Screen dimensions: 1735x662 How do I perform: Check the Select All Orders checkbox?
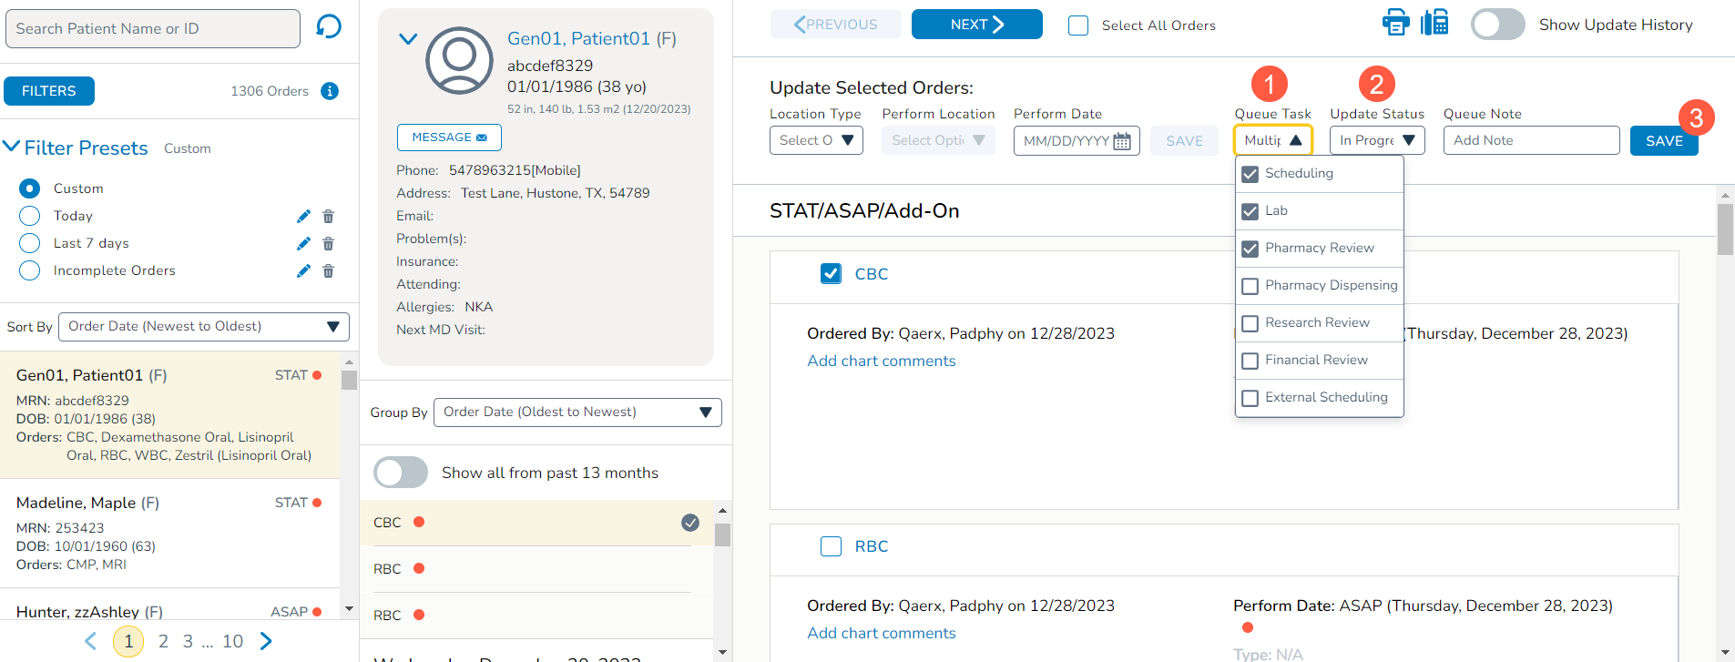pyautogui.click(x=1078, y=25)
